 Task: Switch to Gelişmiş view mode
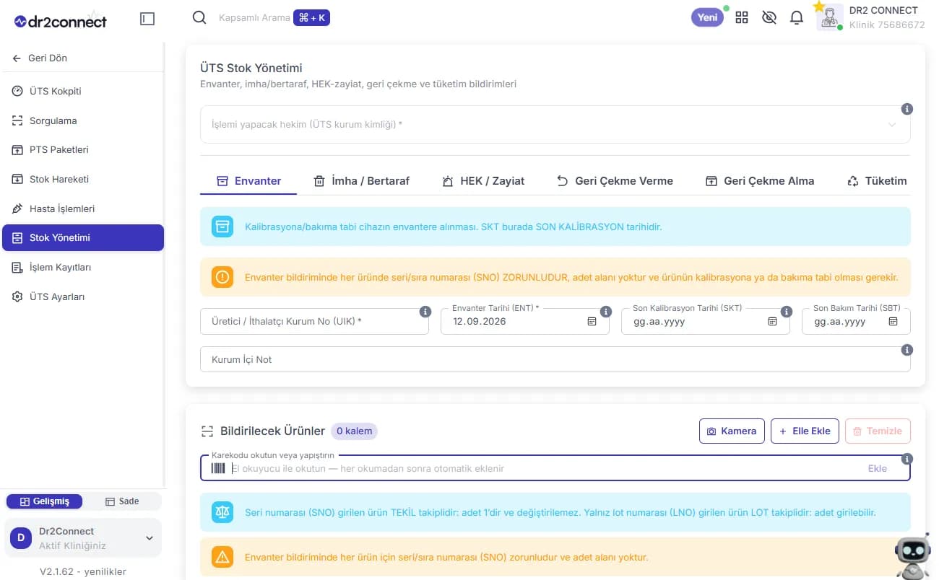coord(45,501)
